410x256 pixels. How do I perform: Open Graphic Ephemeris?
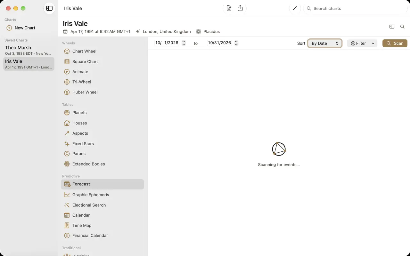click(x=102, y=195)
